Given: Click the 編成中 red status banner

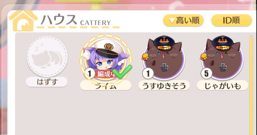Looking at the screenshot, I should pos(105,74).
